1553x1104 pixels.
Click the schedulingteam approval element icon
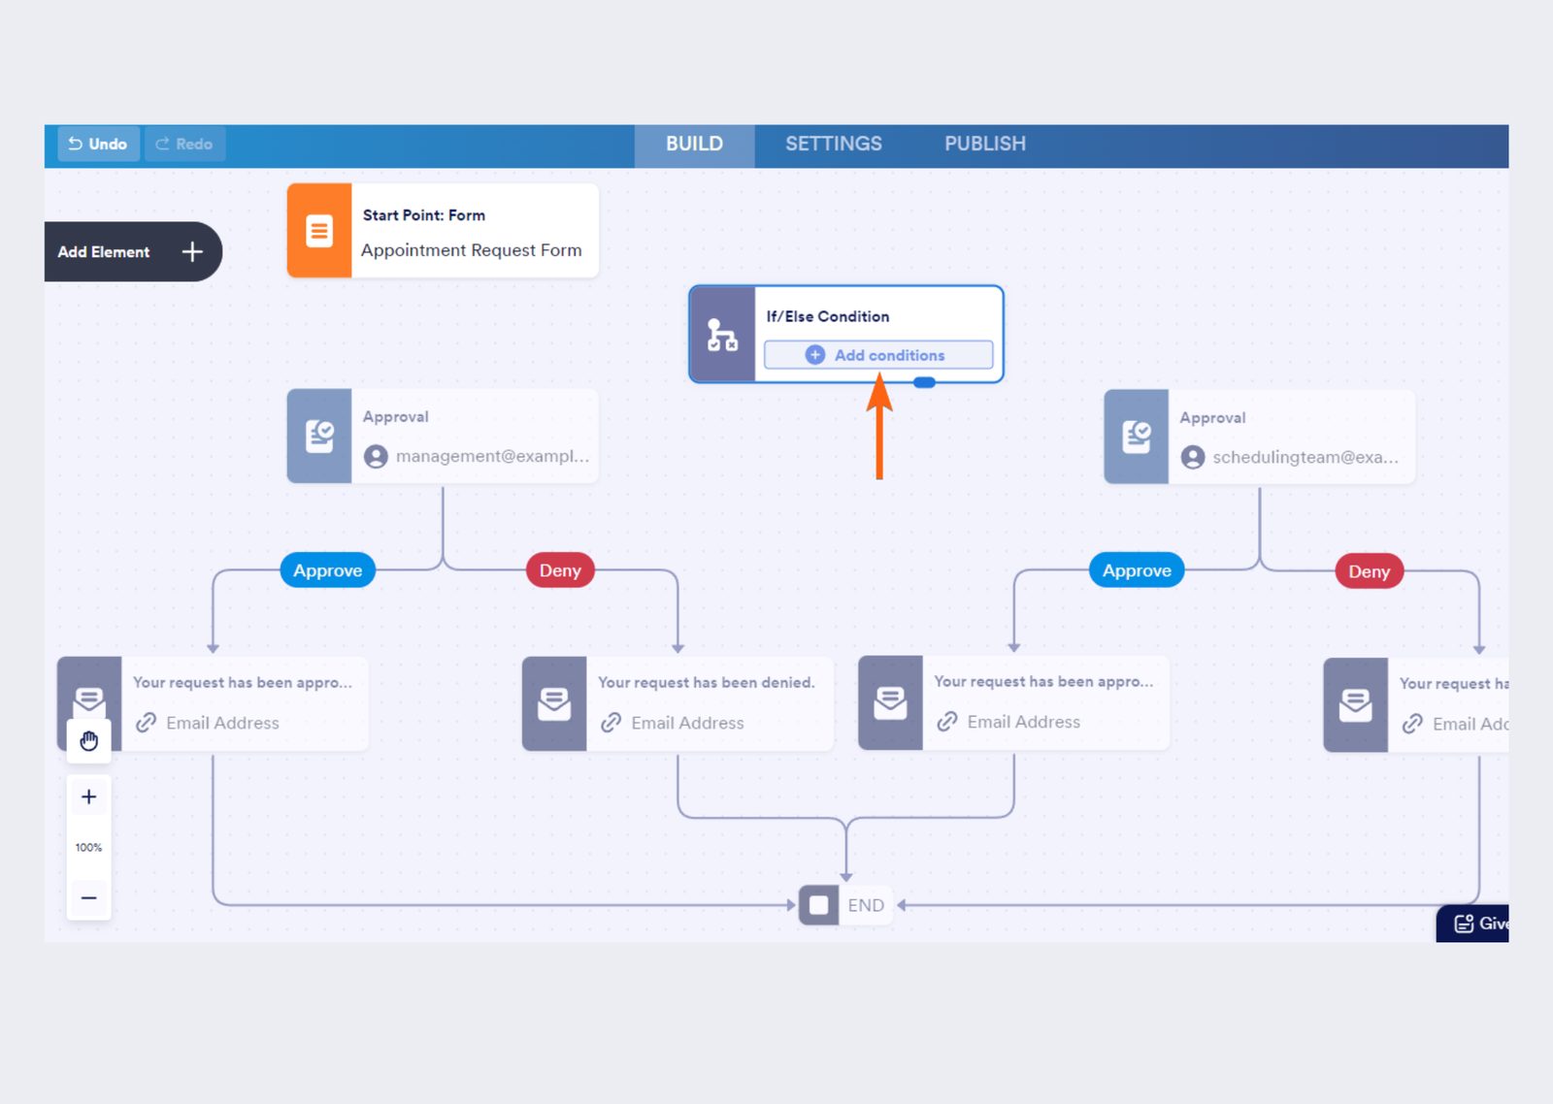(x=1136, y=438)
